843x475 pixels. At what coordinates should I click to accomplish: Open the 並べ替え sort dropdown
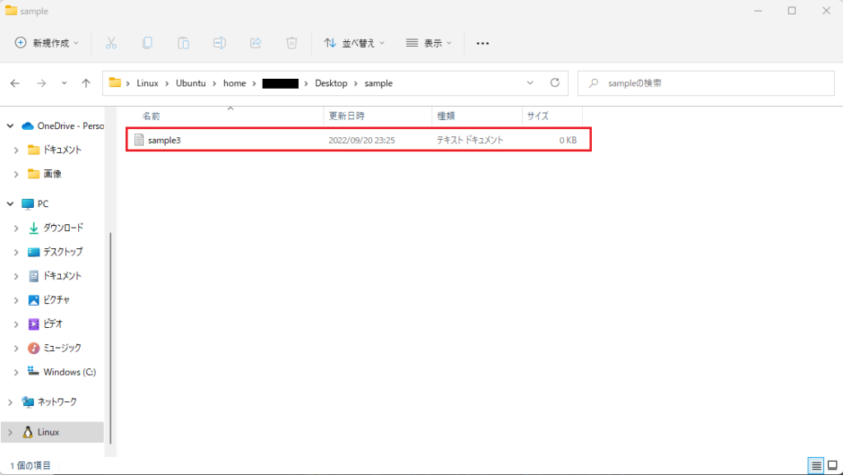click(x=354, y=43)
